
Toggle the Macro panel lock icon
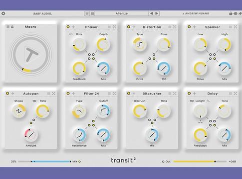coord(12,27)
